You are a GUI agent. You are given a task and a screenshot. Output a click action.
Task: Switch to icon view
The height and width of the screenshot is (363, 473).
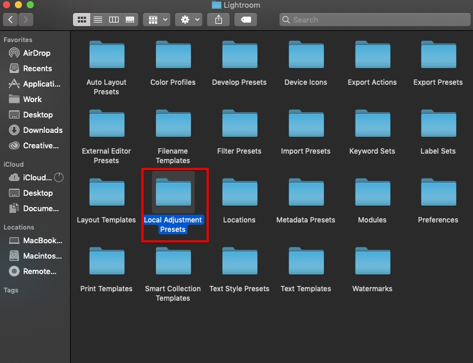(82, 20)
